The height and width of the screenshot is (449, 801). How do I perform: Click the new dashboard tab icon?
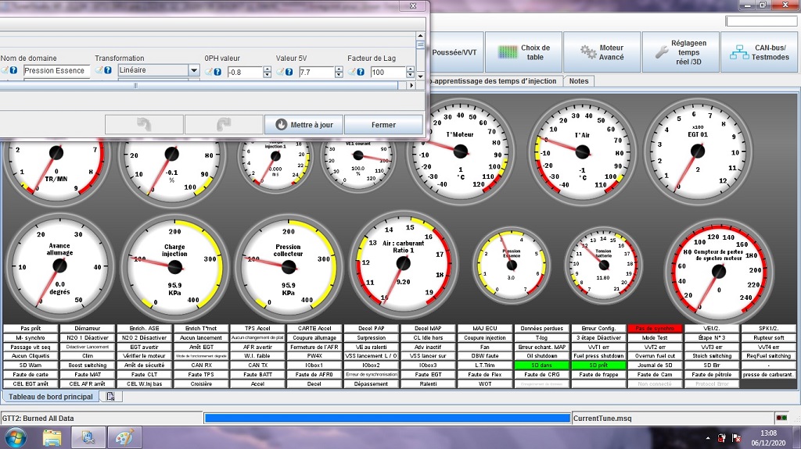tap(110, 397)
